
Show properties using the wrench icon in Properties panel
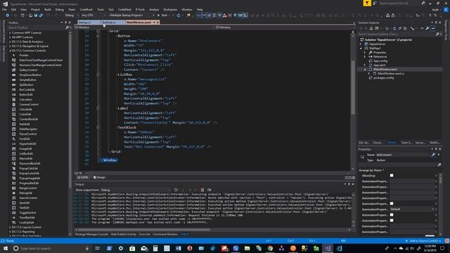click(x=433, y=155)
